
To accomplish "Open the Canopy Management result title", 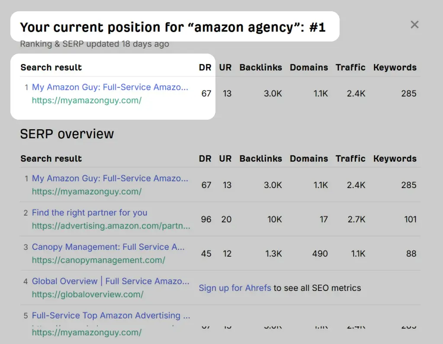I will [x=108, y=247].
